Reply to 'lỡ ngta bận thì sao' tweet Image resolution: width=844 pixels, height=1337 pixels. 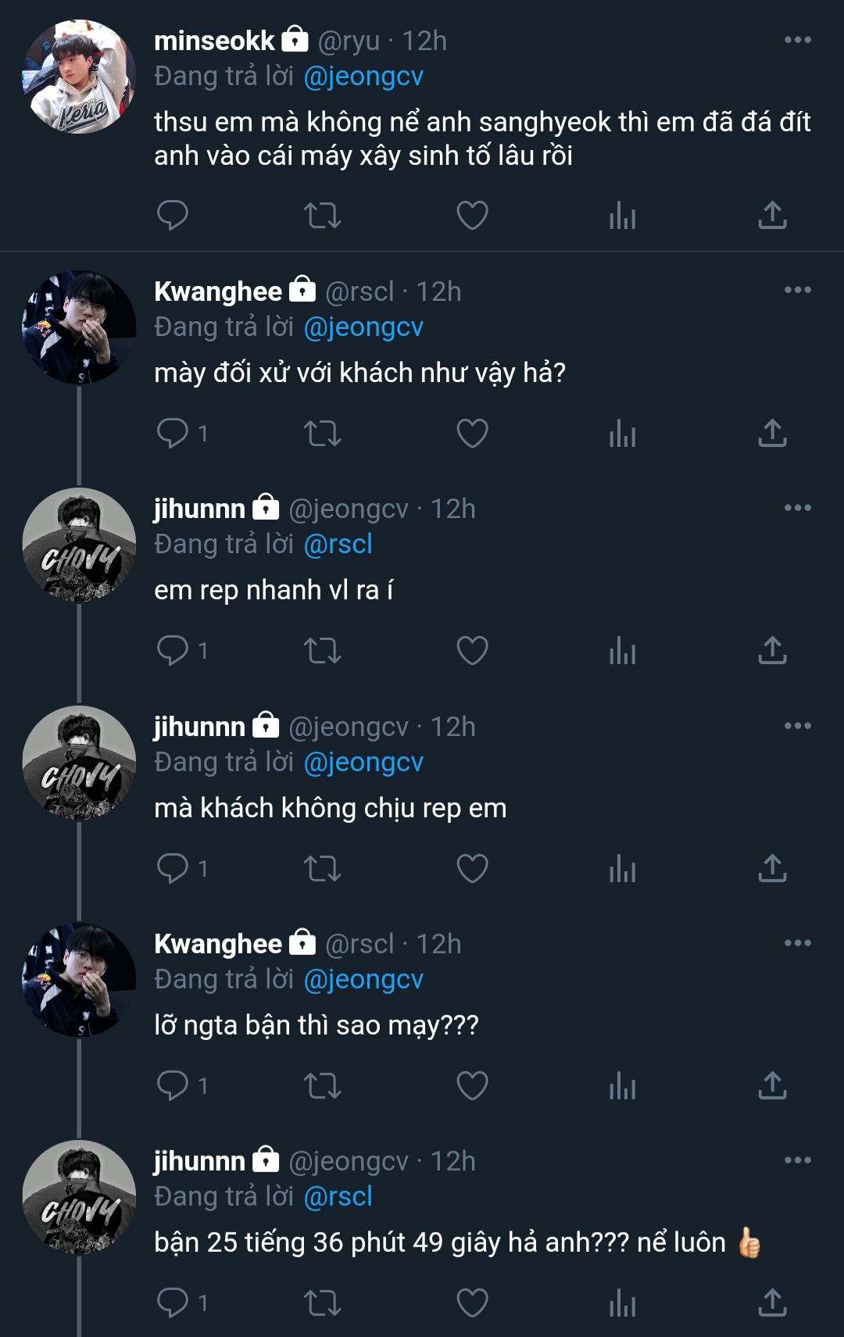click(x=172, y=1085)
